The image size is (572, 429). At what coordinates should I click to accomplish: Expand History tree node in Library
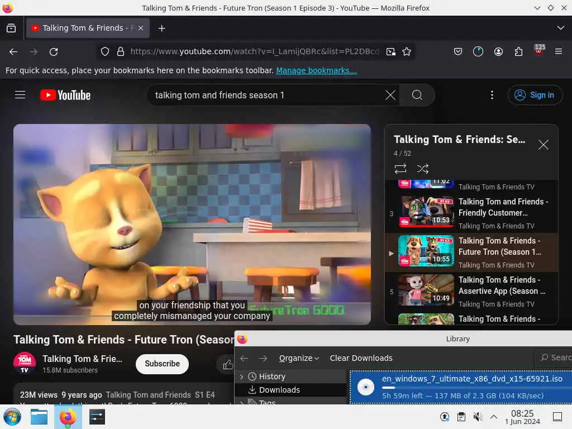pyautogui.click(x=241, y=376)
